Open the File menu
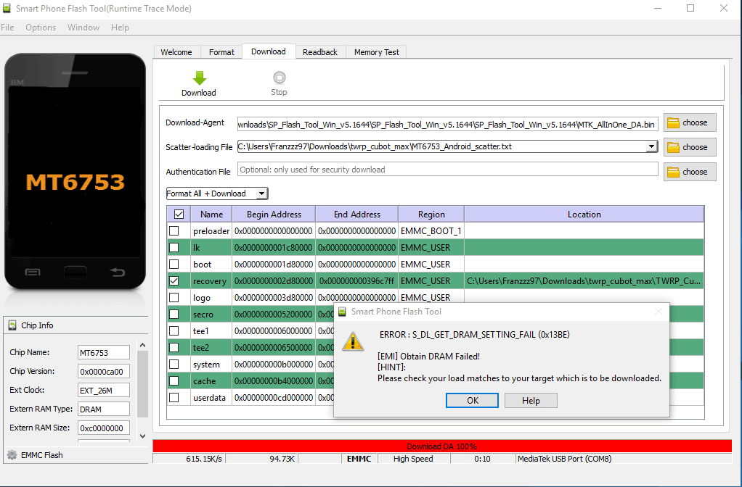The image size is (742, 487). pyautogui.click(x=7, y=28)
